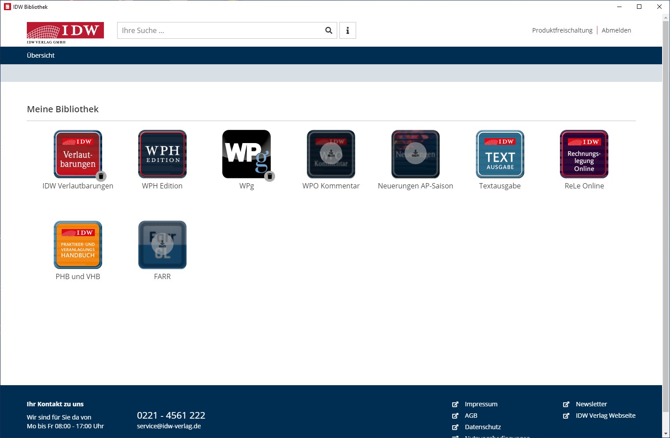Open PHB und VHB handbook tile
The width and height of the screenshot is (670, 438).
click(x=78, y=245)
